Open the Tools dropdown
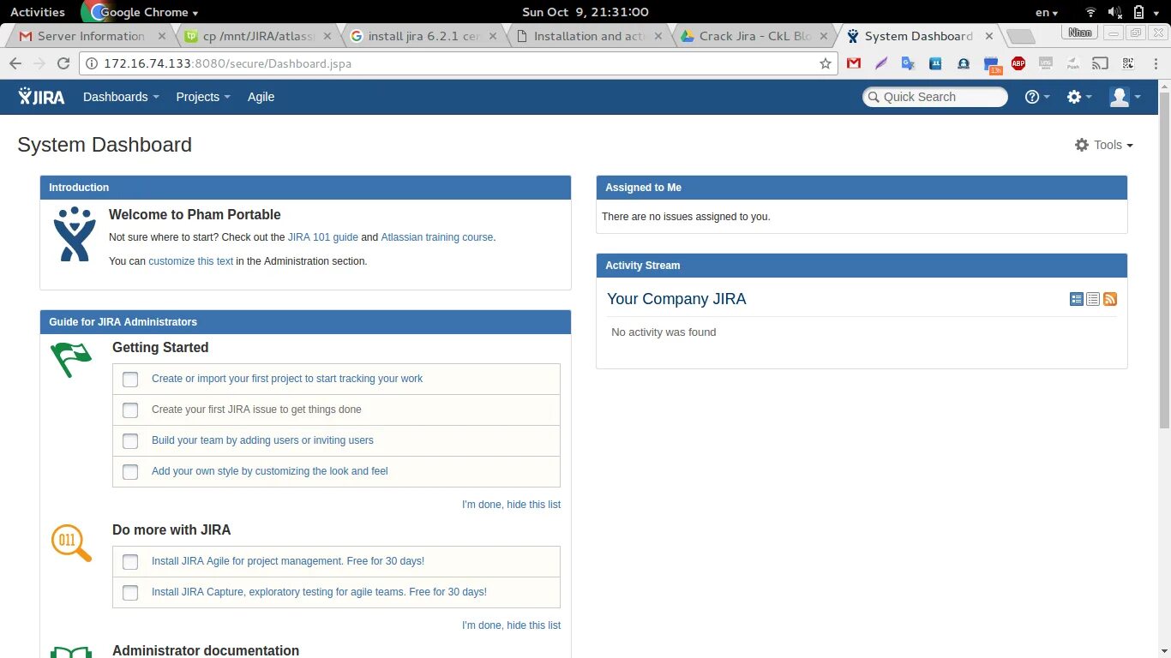The height and width of the screenshot is (658, 1171). point(1104,145)
